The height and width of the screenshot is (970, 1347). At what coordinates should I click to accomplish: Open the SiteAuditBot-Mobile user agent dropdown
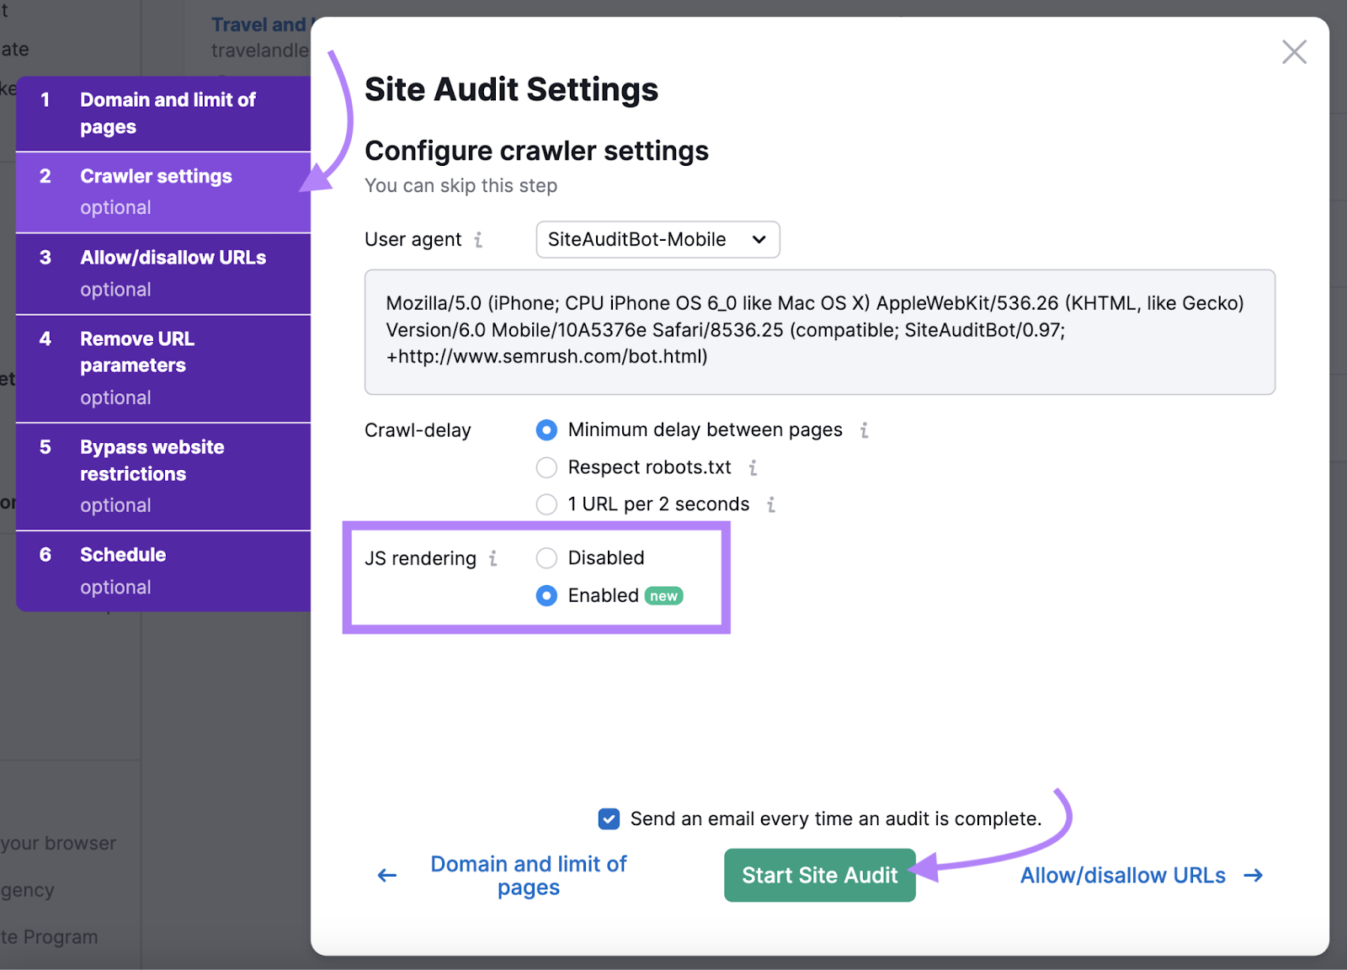point(658,239)
